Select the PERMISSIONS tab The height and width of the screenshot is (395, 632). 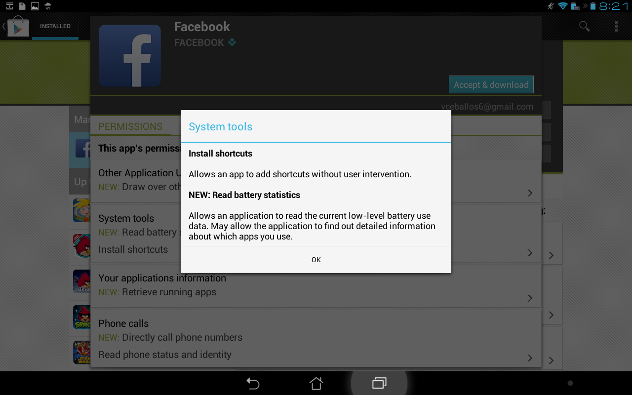(130, 126)
